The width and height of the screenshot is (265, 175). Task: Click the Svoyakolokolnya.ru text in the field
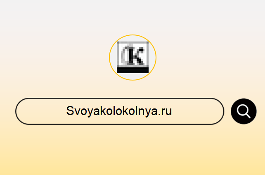pos(119,111)
